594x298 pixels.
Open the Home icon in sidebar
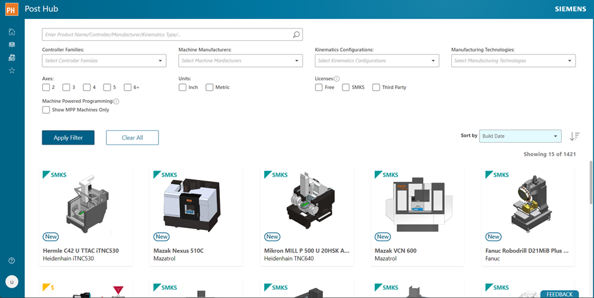(x=12, y=32)
